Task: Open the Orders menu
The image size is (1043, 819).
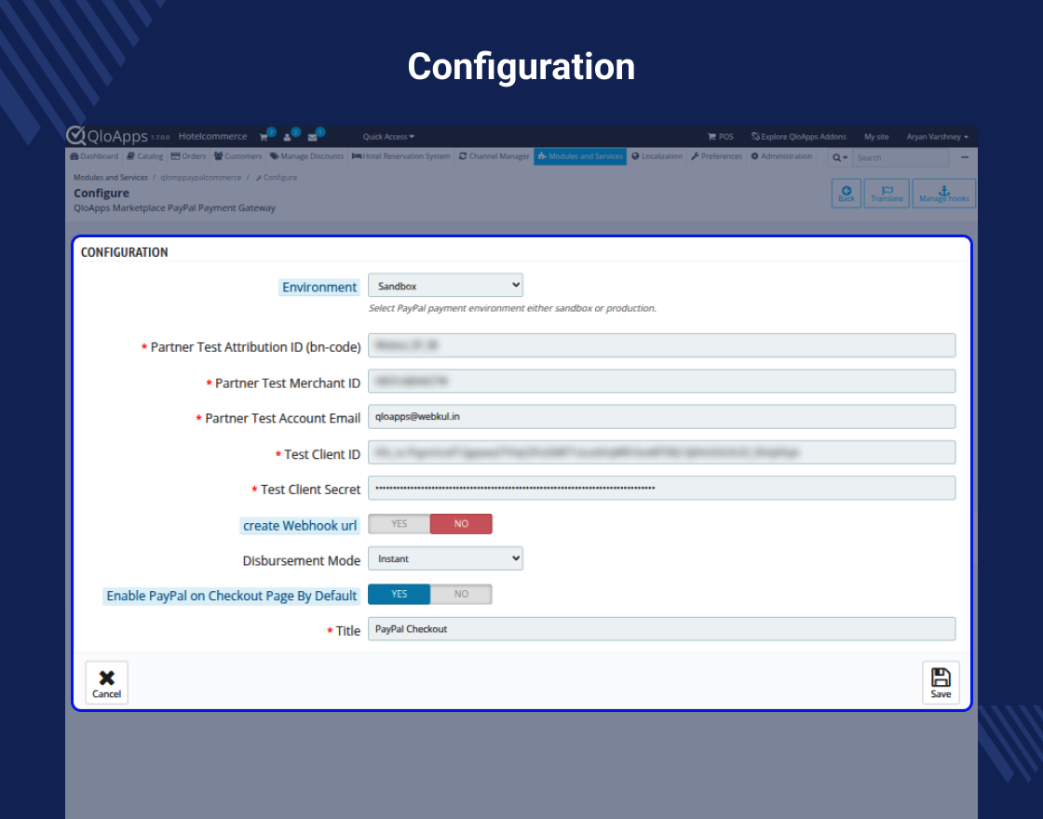Action: 188,157
